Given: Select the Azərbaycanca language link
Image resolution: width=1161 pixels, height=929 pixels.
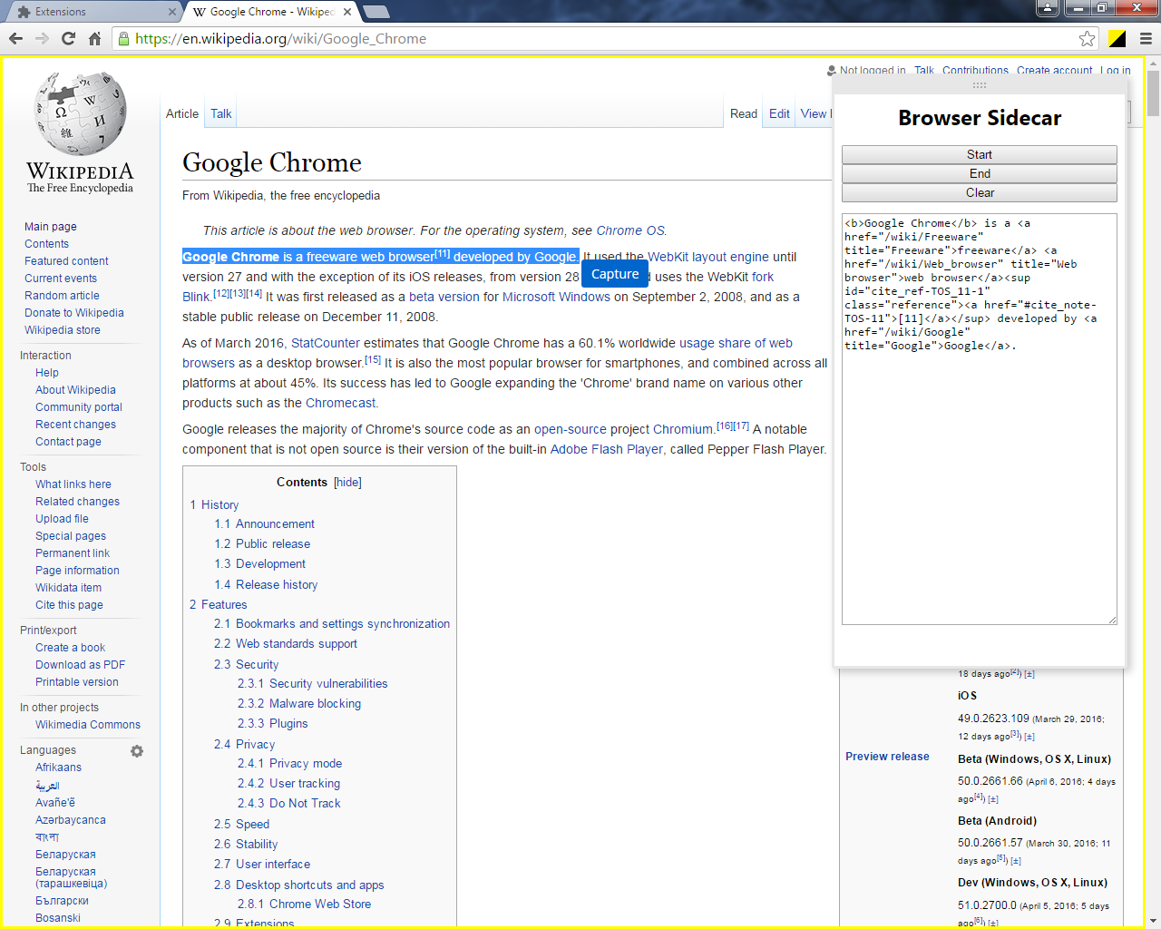Looking at the screenshot, I should [x=71, y=820].
